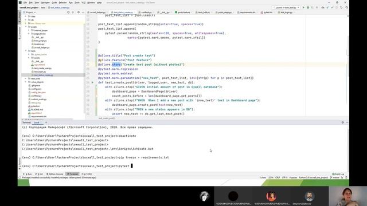Click the run gutter arrow beside test_create_post
Image resolution: width=367 pixels, height=206 pixels.
[x=92, y=82]
